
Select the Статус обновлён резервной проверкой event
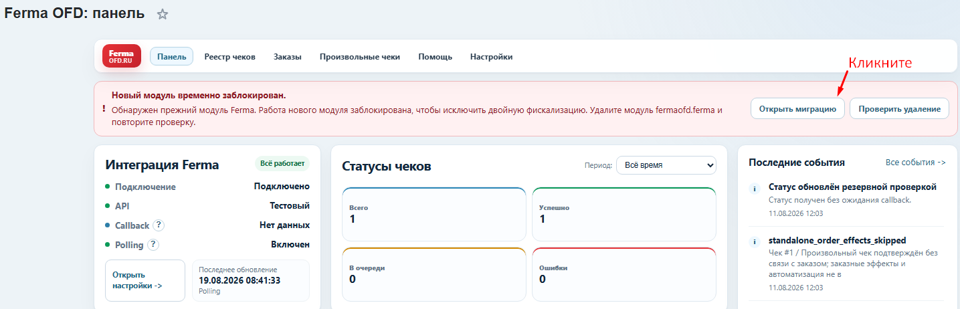click(852, 187)
